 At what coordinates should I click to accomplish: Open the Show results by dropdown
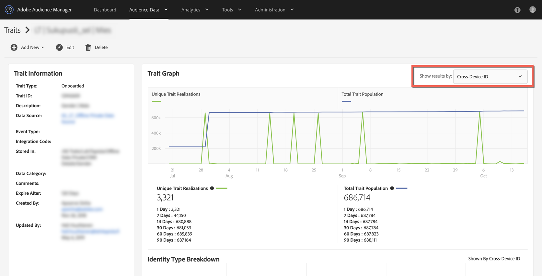(x=490, y=76)
